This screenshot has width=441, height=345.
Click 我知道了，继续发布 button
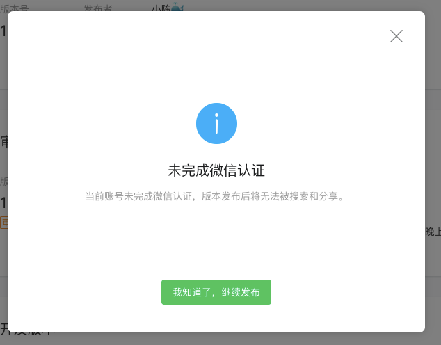point(216,292)
